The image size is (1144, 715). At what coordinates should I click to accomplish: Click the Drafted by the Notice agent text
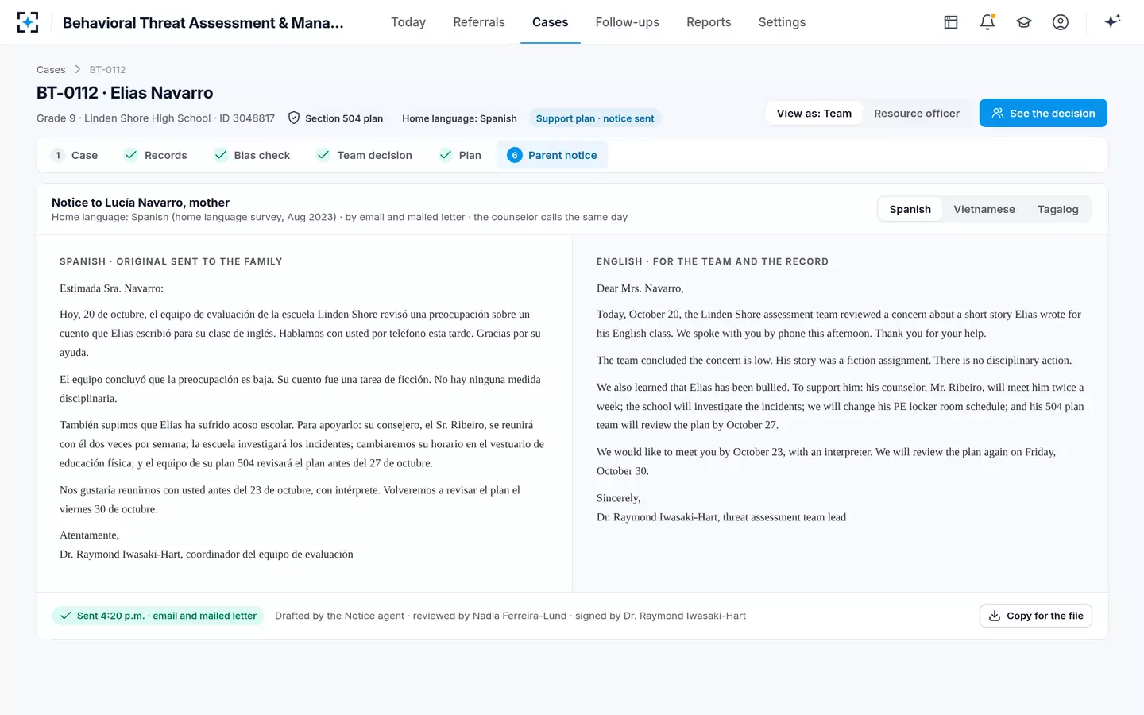(510, 616)
